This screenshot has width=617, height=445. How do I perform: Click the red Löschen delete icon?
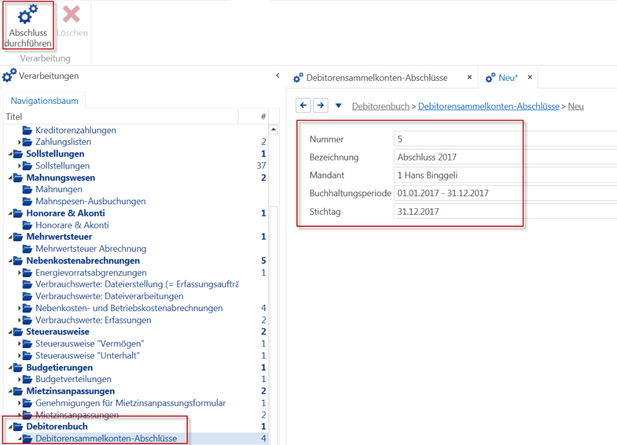[72, 14]
